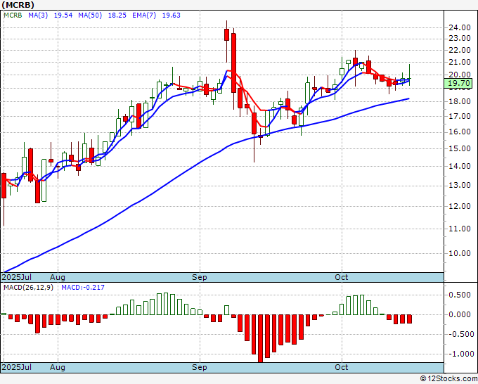
Task: Click the 13.00 price axis label
Action: [x=460, y=186]
